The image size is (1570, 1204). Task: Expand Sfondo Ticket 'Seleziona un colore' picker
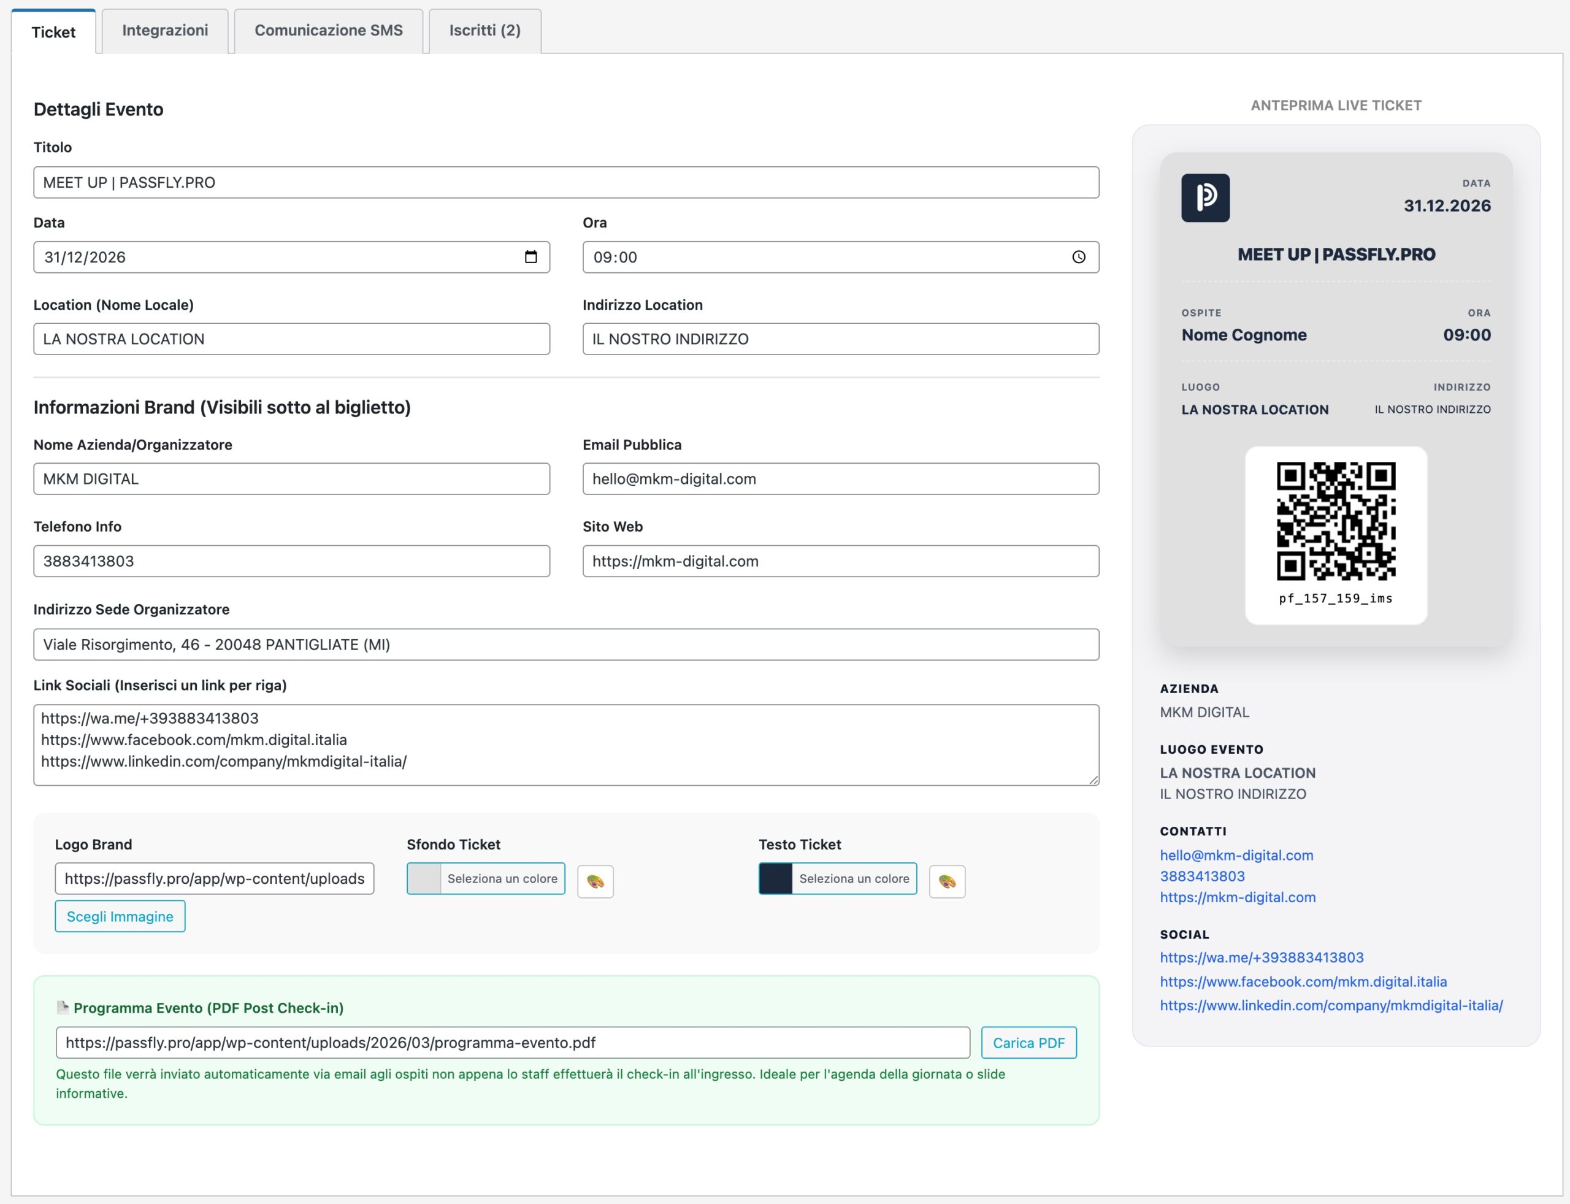(502, 879)
